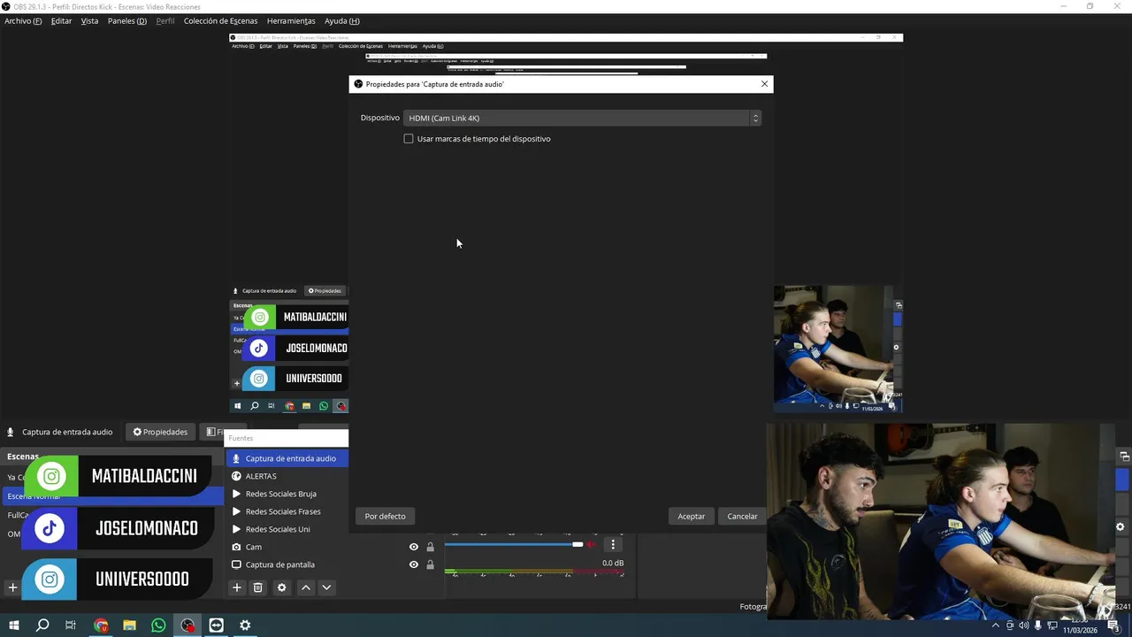1132x637 pixels.
Task: Open Vista menu
Action: (x=89, y=20)
